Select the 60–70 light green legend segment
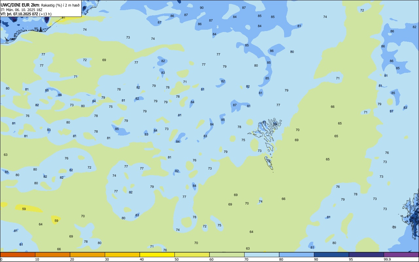 pyautogui.click(x=227, y=254)
